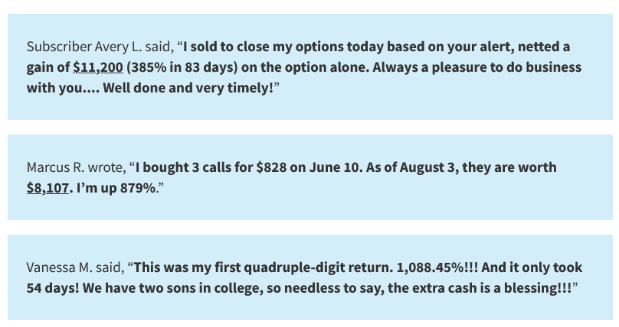Select the 'Marcus R. wrote' attribution text
This screenshot has height=327, width=619.
pos(76,167)
